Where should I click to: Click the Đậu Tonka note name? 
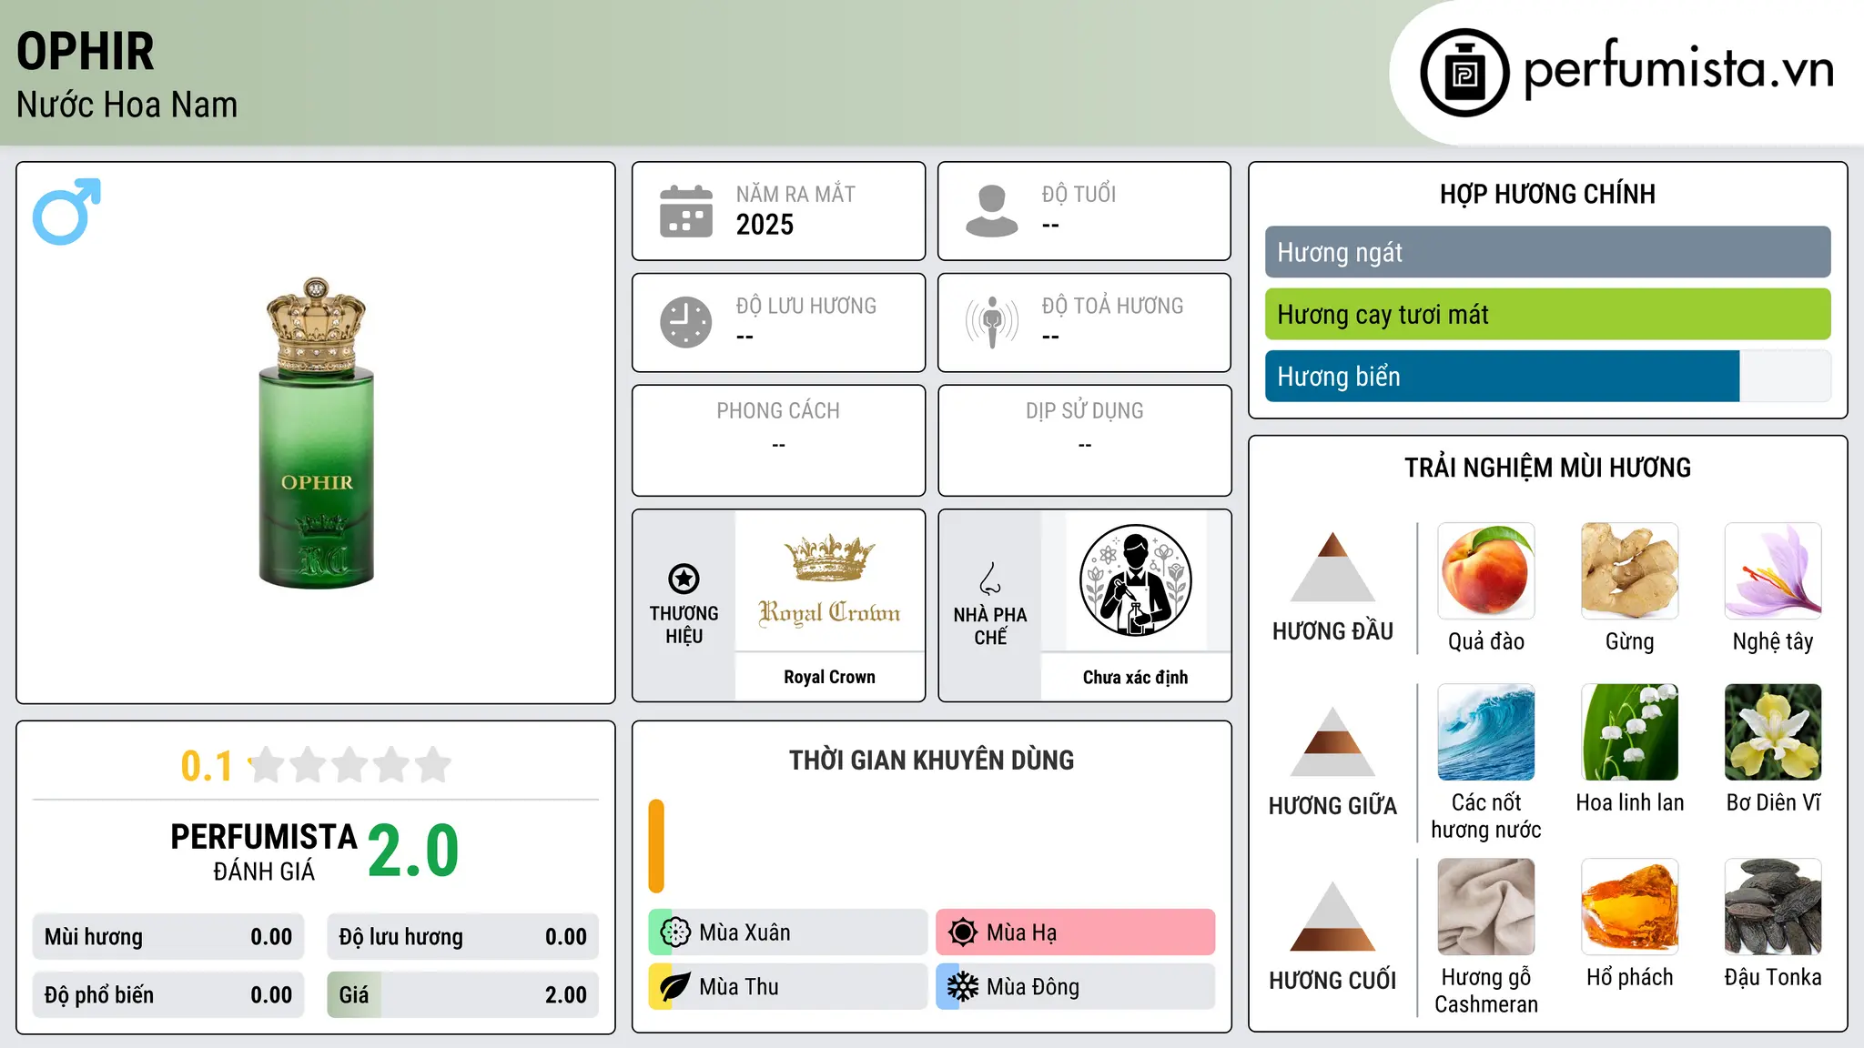pyautogui.click(x=1773, y=977)
